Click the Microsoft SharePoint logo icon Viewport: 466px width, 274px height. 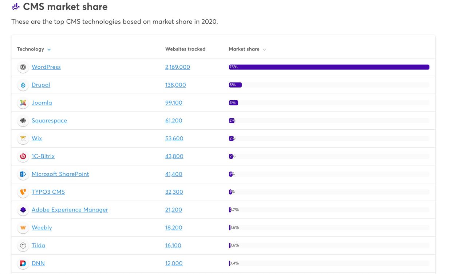click(x=23, y=174)
